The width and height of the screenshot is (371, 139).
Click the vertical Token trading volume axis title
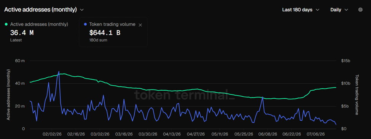point(357,95)
